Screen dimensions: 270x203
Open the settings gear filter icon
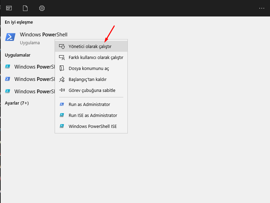pyautogui.click(x=42, y=8)
